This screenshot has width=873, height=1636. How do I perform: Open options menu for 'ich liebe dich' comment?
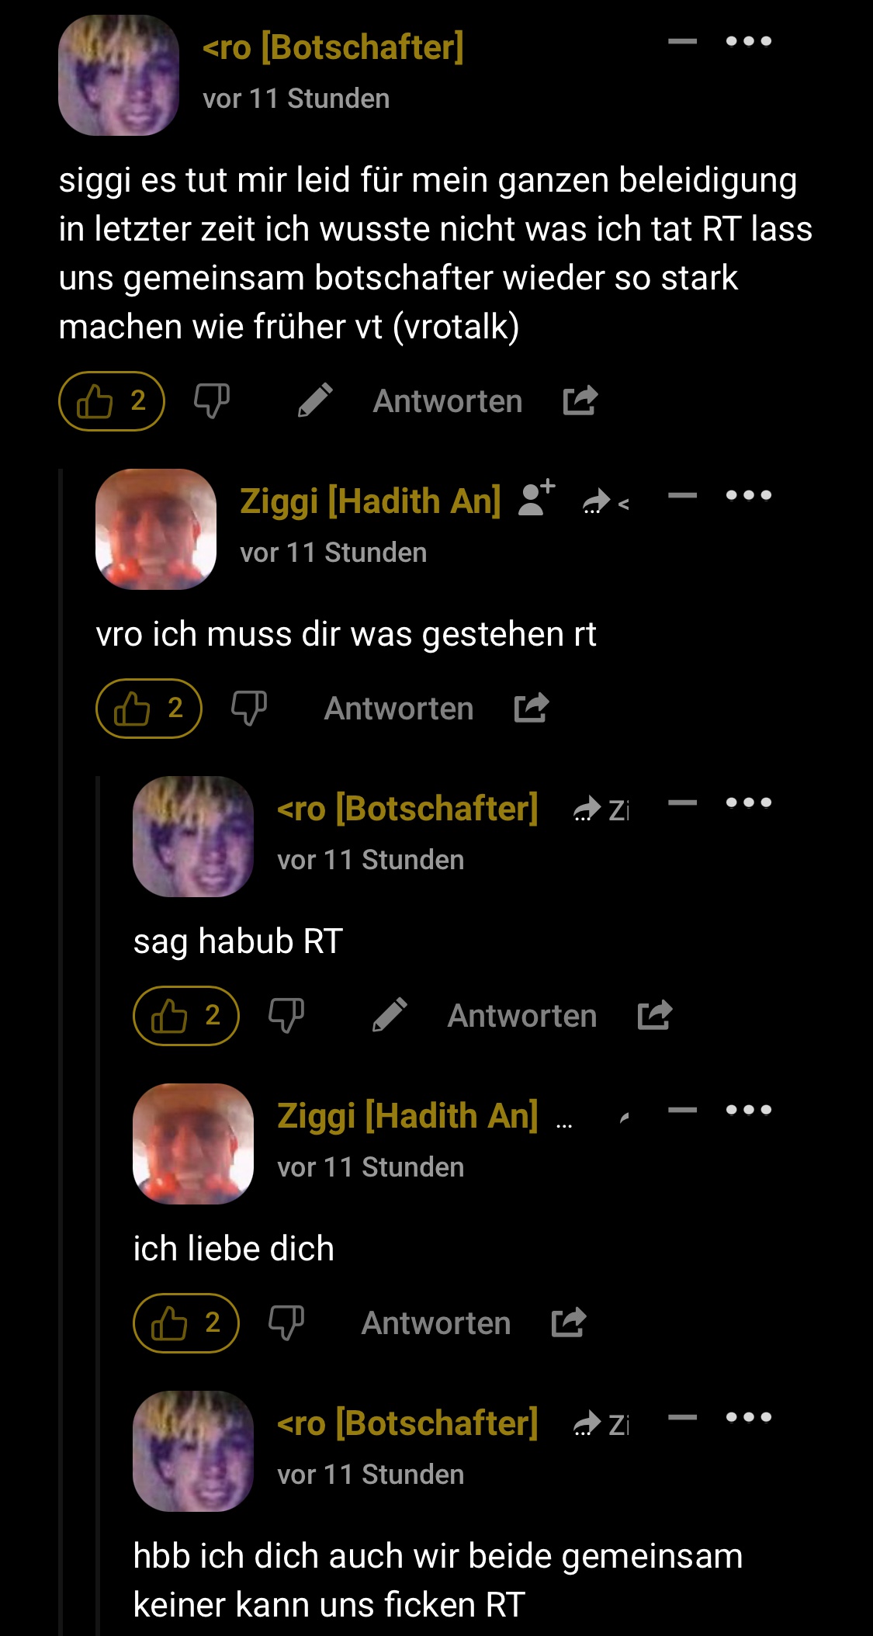pos(749,1110)
